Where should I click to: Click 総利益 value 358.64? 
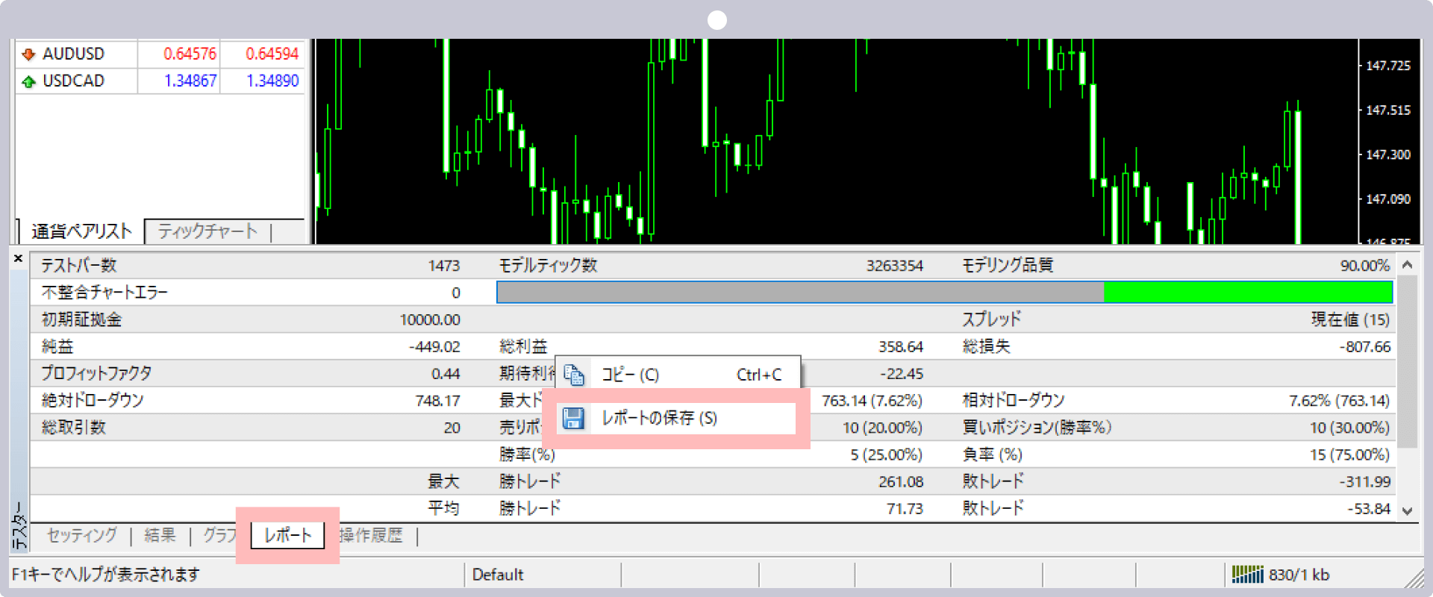click(x=901, y=347)
